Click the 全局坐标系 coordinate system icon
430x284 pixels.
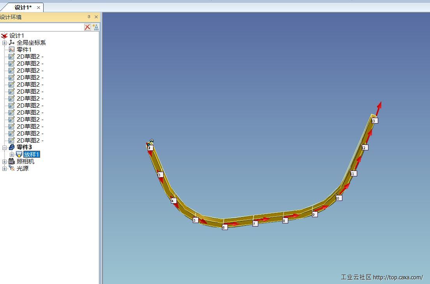pyautogui.click(x=12, y=43)
